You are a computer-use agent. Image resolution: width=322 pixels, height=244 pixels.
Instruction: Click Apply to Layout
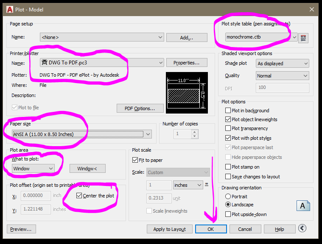169,229
